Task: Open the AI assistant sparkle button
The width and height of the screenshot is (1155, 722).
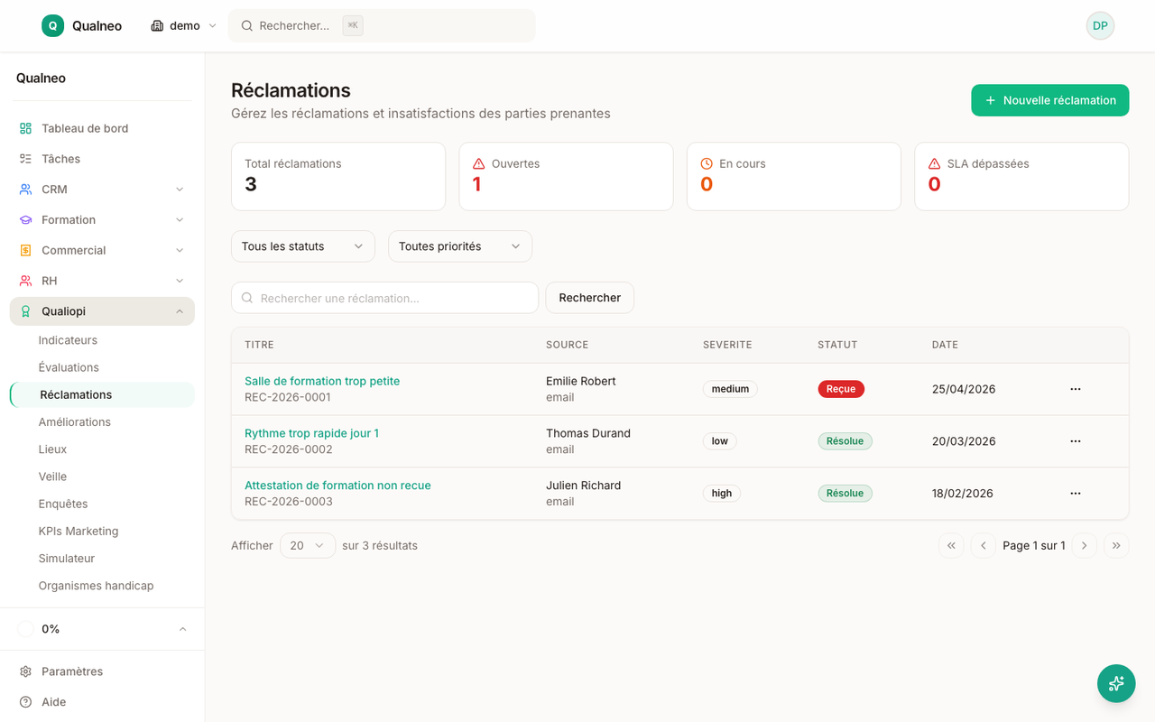Action: point(1116,683)
